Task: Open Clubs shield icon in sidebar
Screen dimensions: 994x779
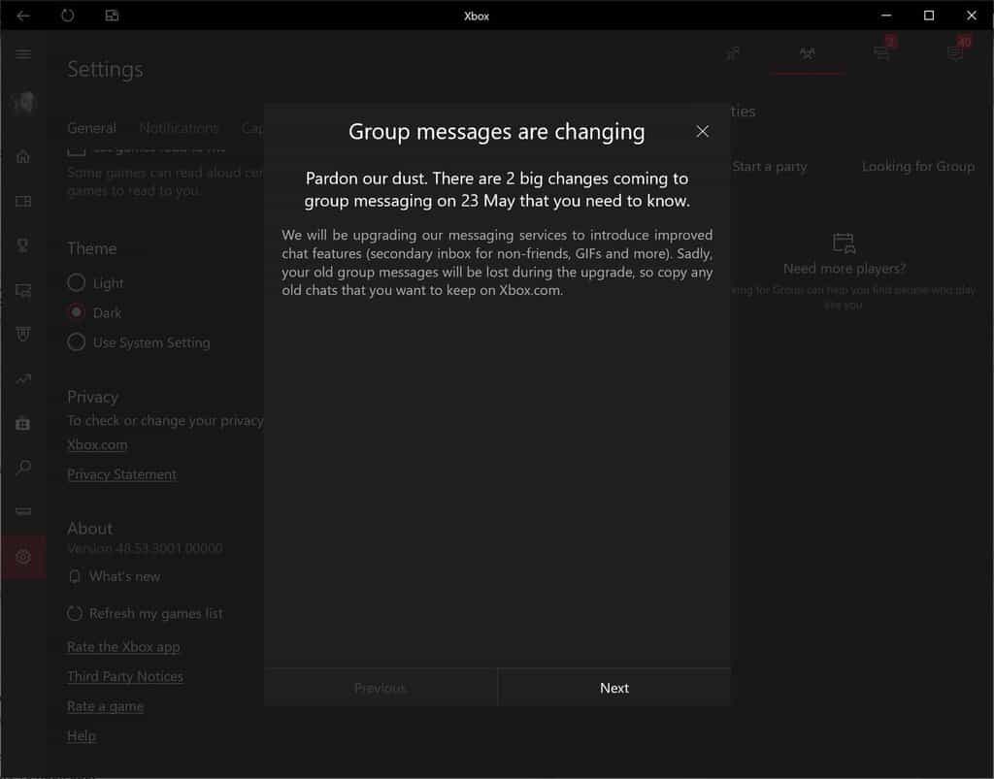Action: [x=23, y=335]
